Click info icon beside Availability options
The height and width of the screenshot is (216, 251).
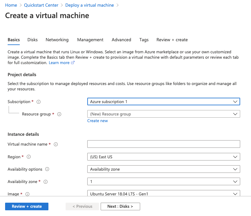(x=47, y=169)
